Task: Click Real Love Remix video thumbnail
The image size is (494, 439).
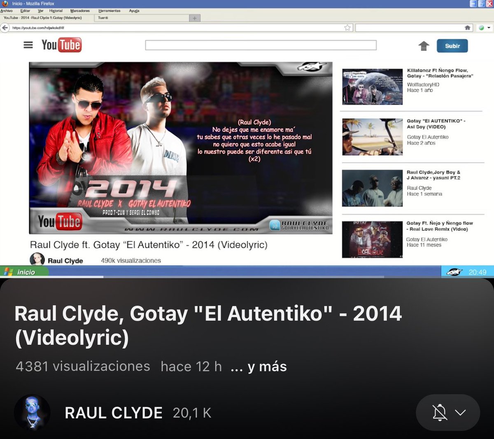Action: click(x=372, y=240)
